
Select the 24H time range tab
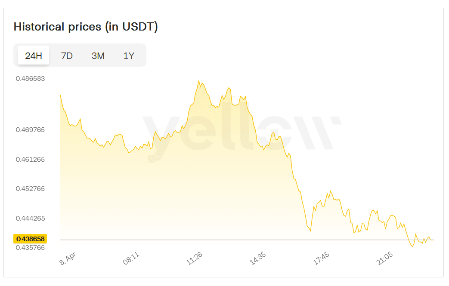[34, 55]
